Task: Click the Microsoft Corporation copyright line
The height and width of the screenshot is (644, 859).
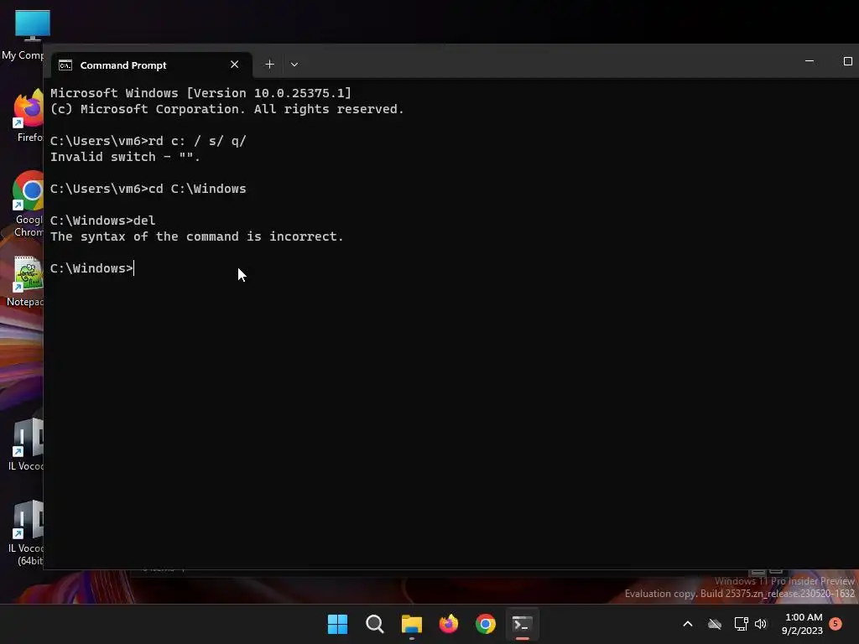Action: click(226, 110)
